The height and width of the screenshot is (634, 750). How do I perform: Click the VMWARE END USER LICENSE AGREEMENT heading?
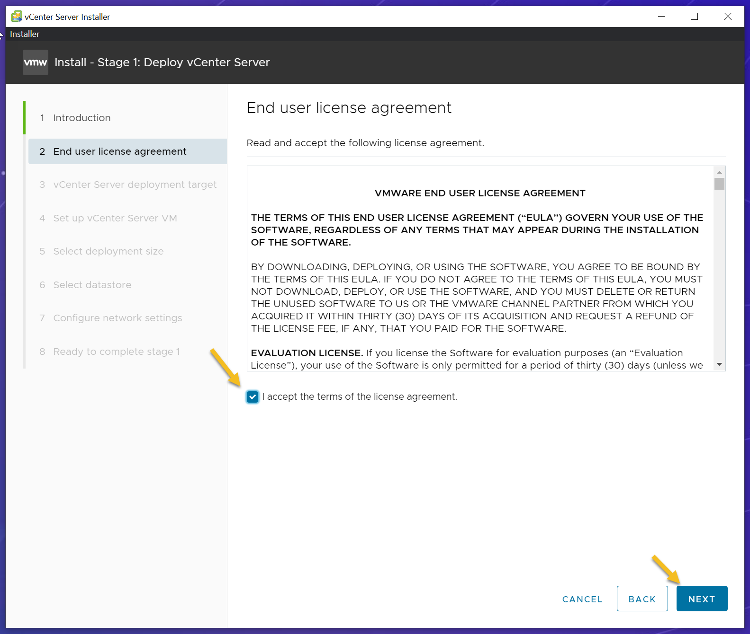point(480,193)
